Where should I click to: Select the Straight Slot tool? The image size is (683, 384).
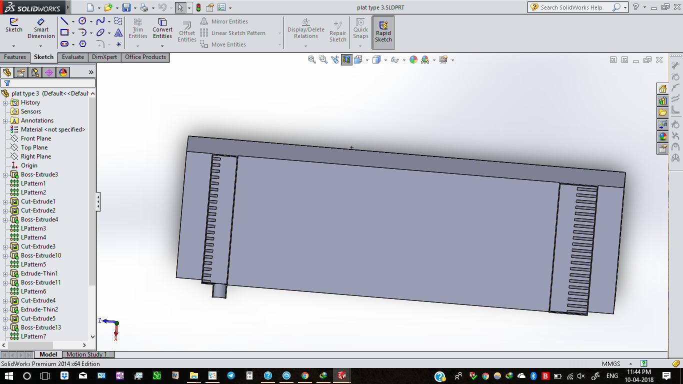(x=64, y=44)
